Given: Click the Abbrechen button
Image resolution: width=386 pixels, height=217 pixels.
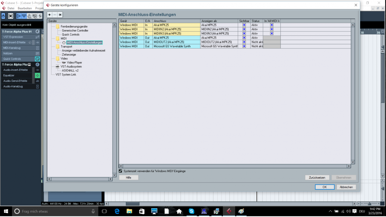Looking at the screenshot, I should pyautogui.click(x=346, y=187).
